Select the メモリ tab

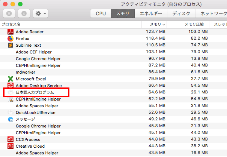pos(123,13)
